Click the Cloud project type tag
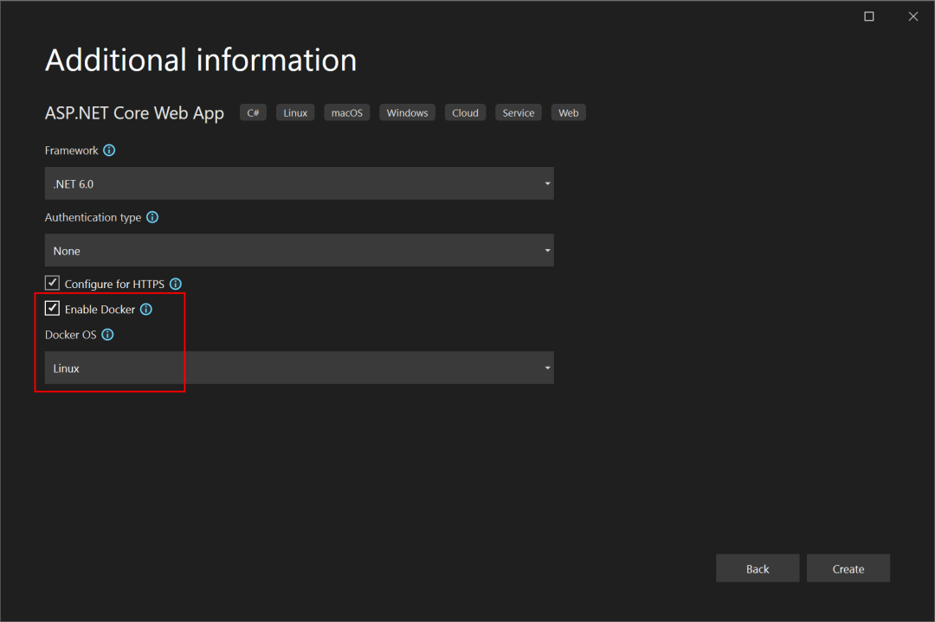Screen dimensions: 935x622 (x=465, y=112)
